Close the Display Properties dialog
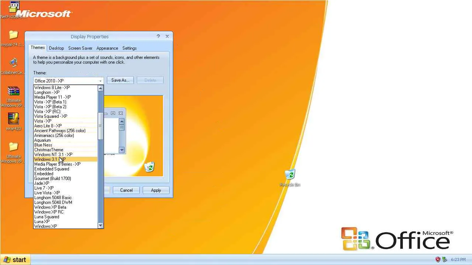 point(167,36)
